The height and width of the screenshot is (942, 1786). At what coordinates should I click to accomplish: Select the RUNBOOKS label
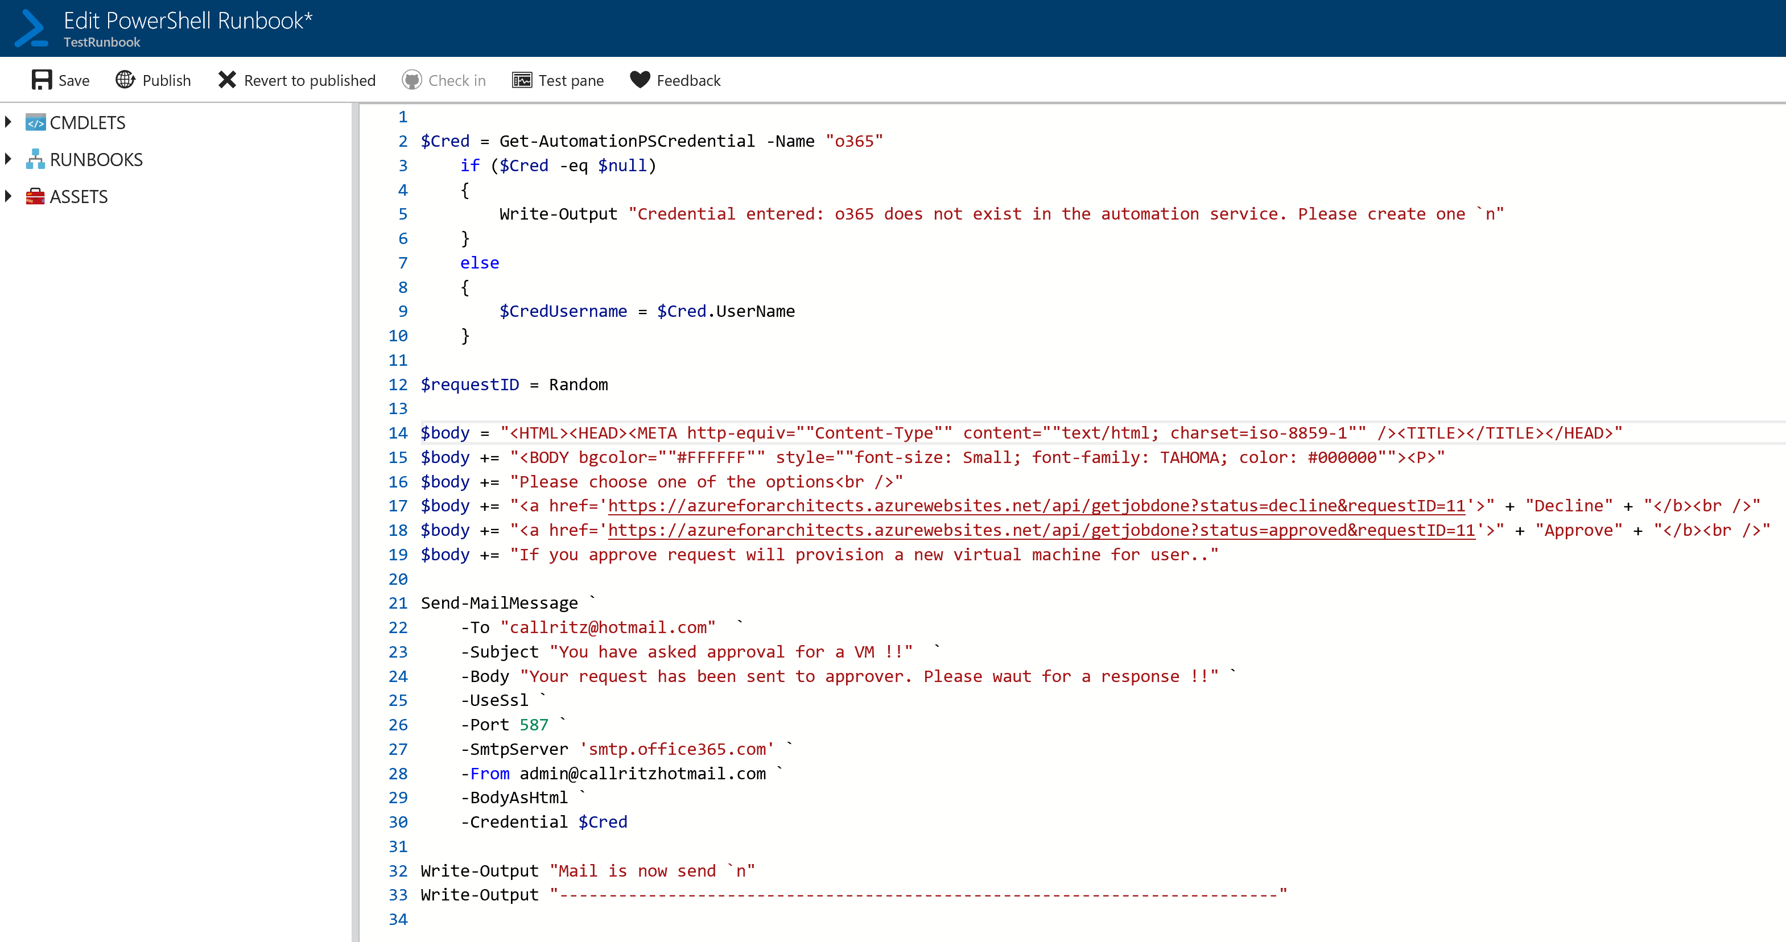(x=96, y=159)
